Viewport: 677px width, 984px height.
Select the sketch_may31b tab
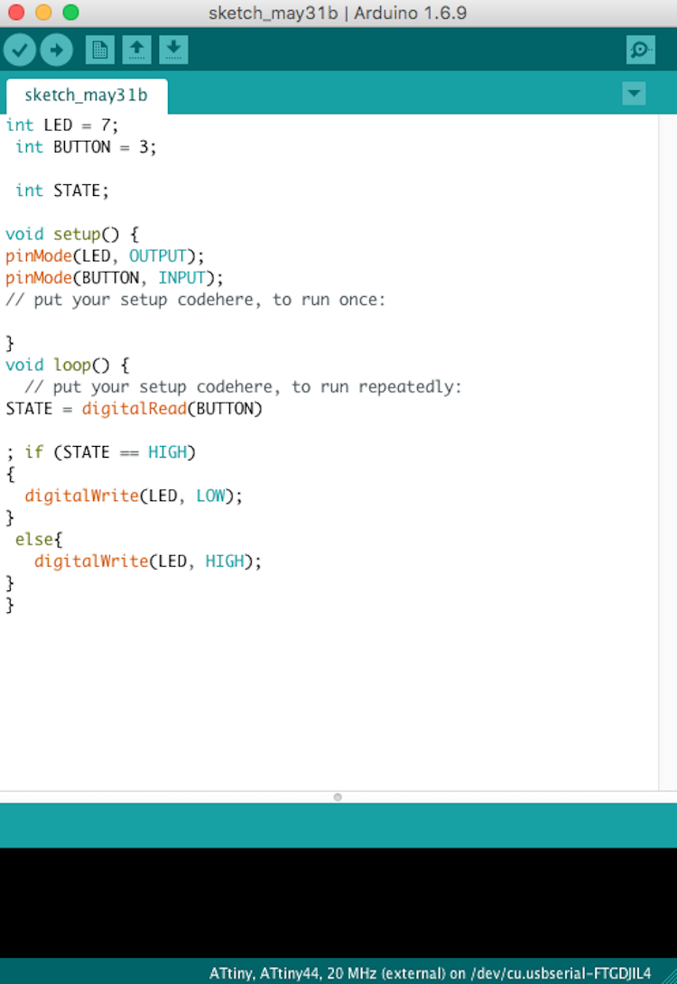click(x=86, y=96)
